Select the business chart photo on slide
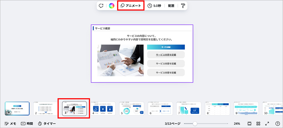 coord(121,60)
